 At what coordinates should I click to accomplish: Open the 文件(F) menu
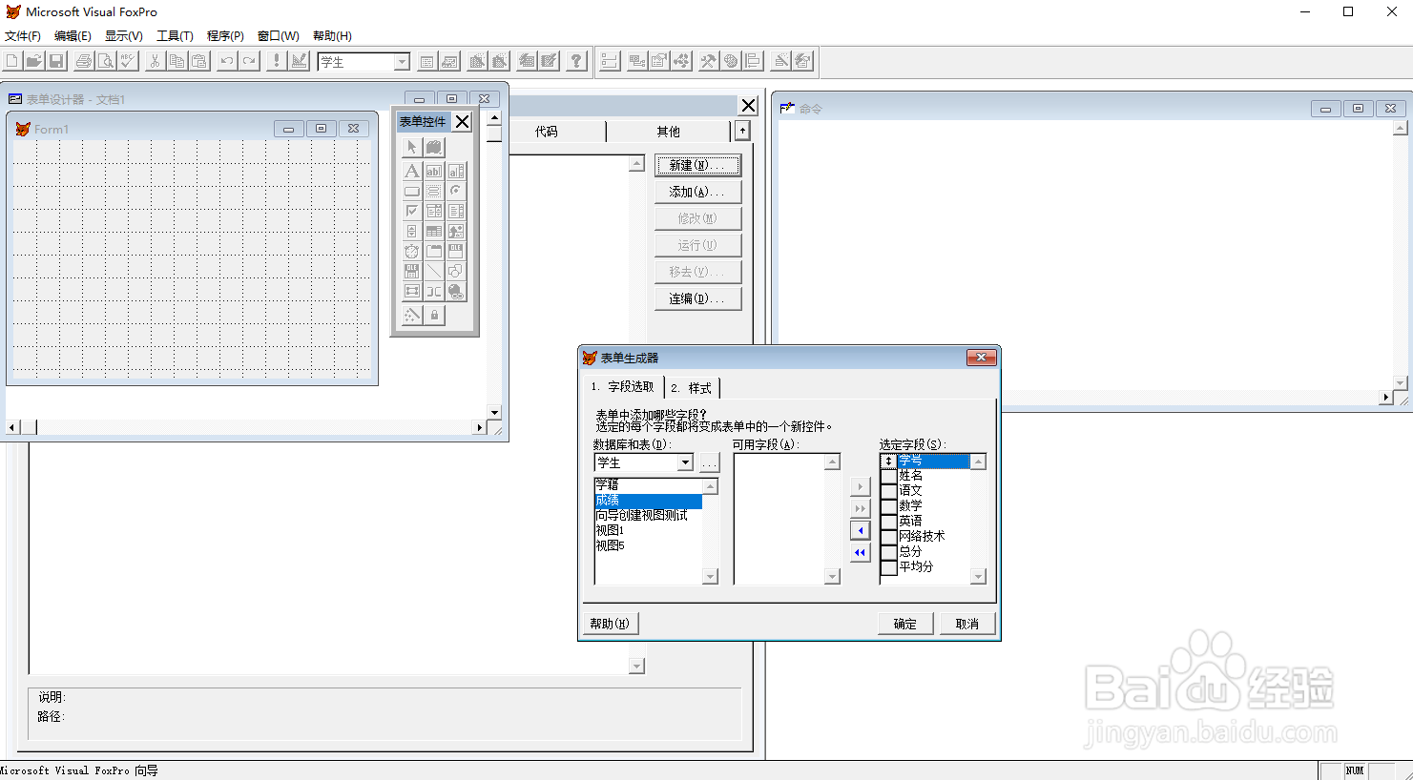(23, 36)
